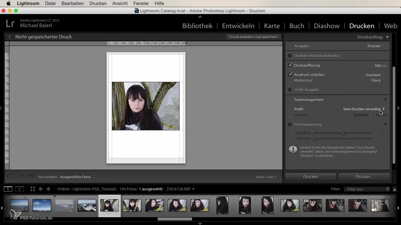Enable the Druckanpassung checkbox
This screenshot has width=401, height=225.
point(290,124)
